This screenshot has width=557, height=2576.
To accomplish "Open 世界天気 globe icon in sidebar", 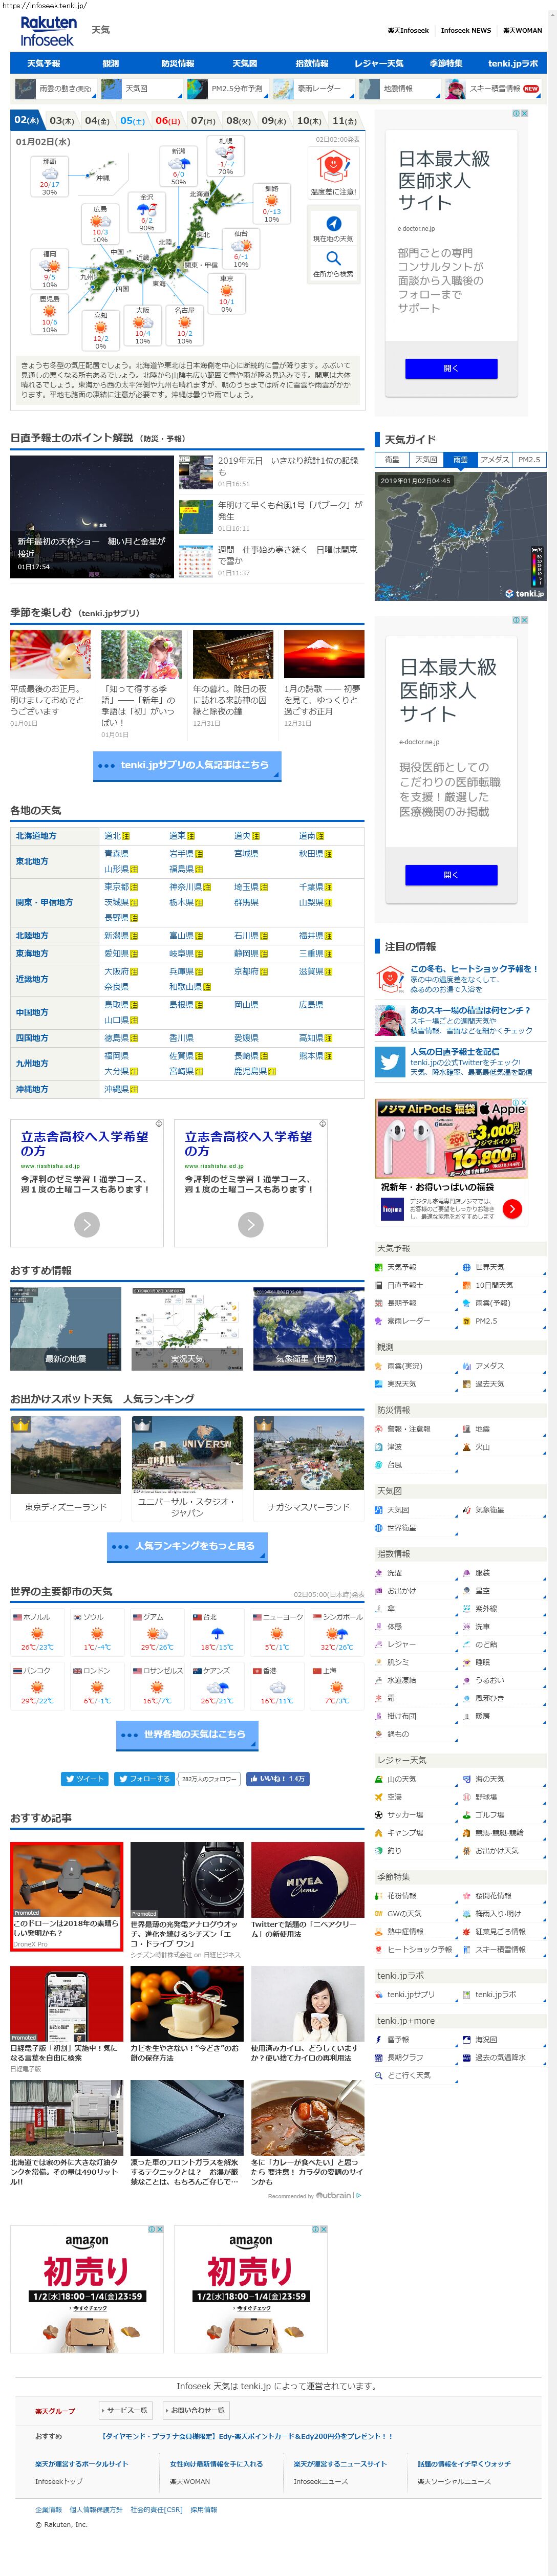I will coord(467,1267).
